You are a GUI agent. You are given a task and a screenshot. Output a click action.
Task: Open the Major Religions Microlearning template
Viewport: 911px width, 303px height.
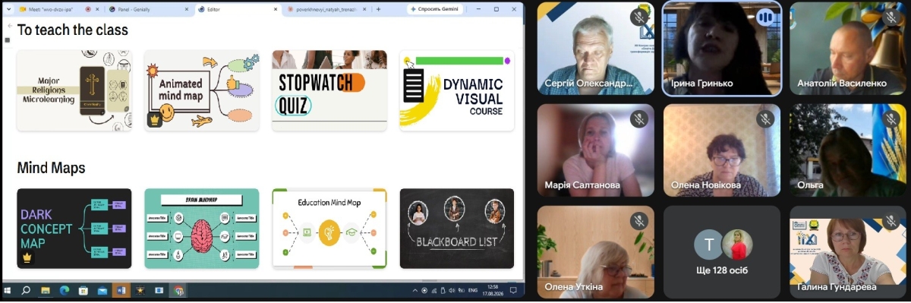[x=74, y=90]
